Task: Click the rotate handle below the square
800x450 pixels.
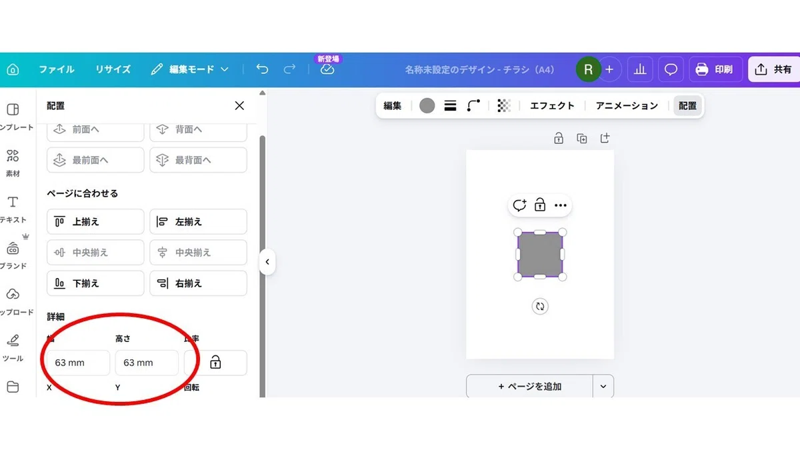Action: pyautogui.click(x=540, y=307)
